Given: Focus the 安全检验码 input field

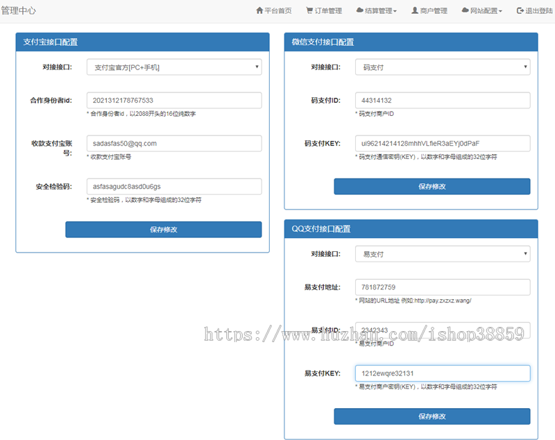Looking at the screenshot, I should 174,187.
